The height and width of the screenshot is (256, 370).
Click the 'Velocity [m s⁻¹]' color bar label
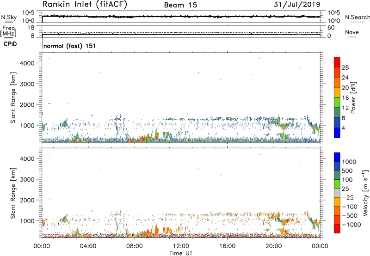click(x=365, y=193)
